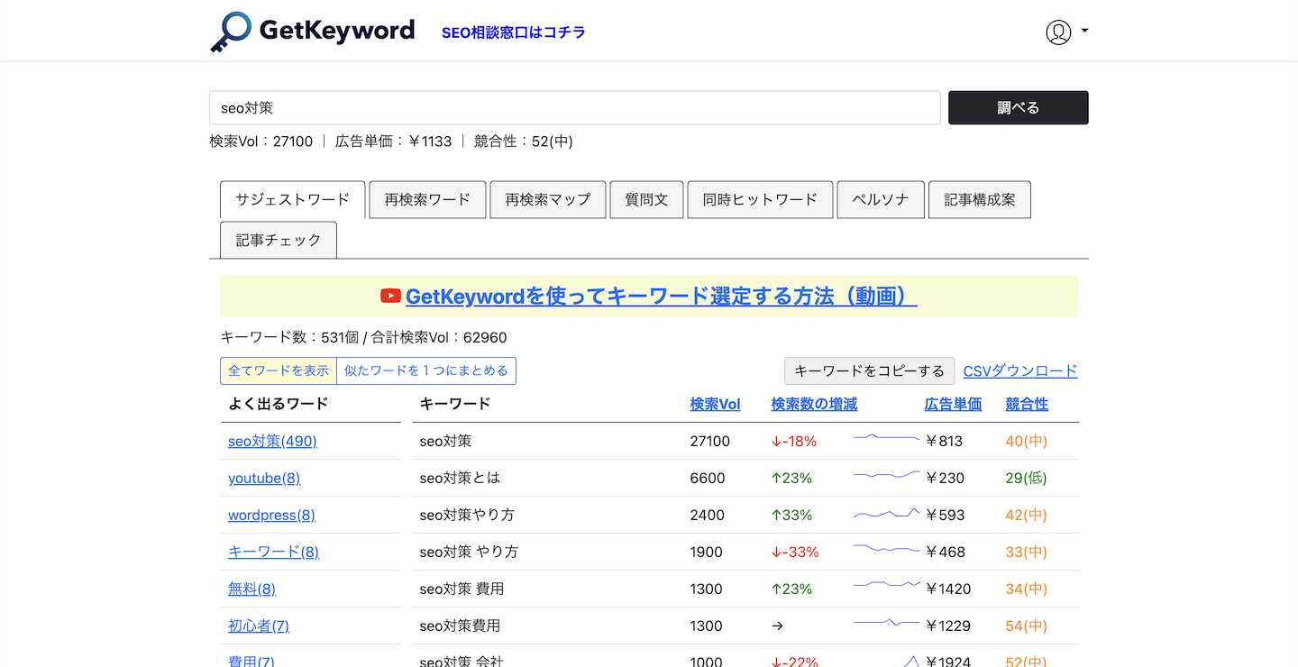
Task: Filter by seo対策(490) frequent word
Action: pos(272,441)
